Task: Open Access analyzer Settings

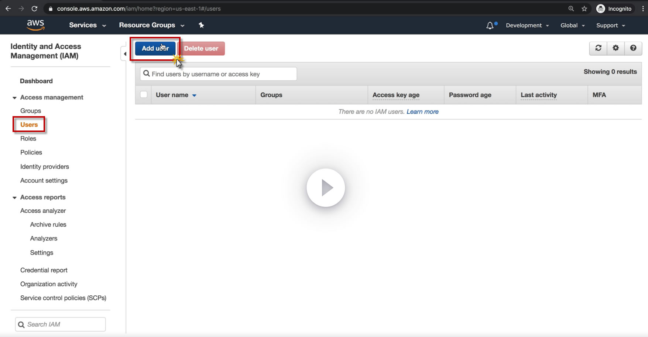Action: (42, 253)
